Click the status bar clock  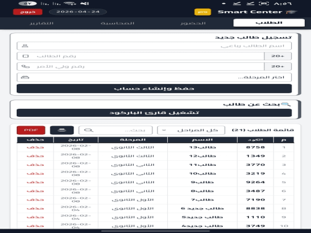tap(283, 4)
